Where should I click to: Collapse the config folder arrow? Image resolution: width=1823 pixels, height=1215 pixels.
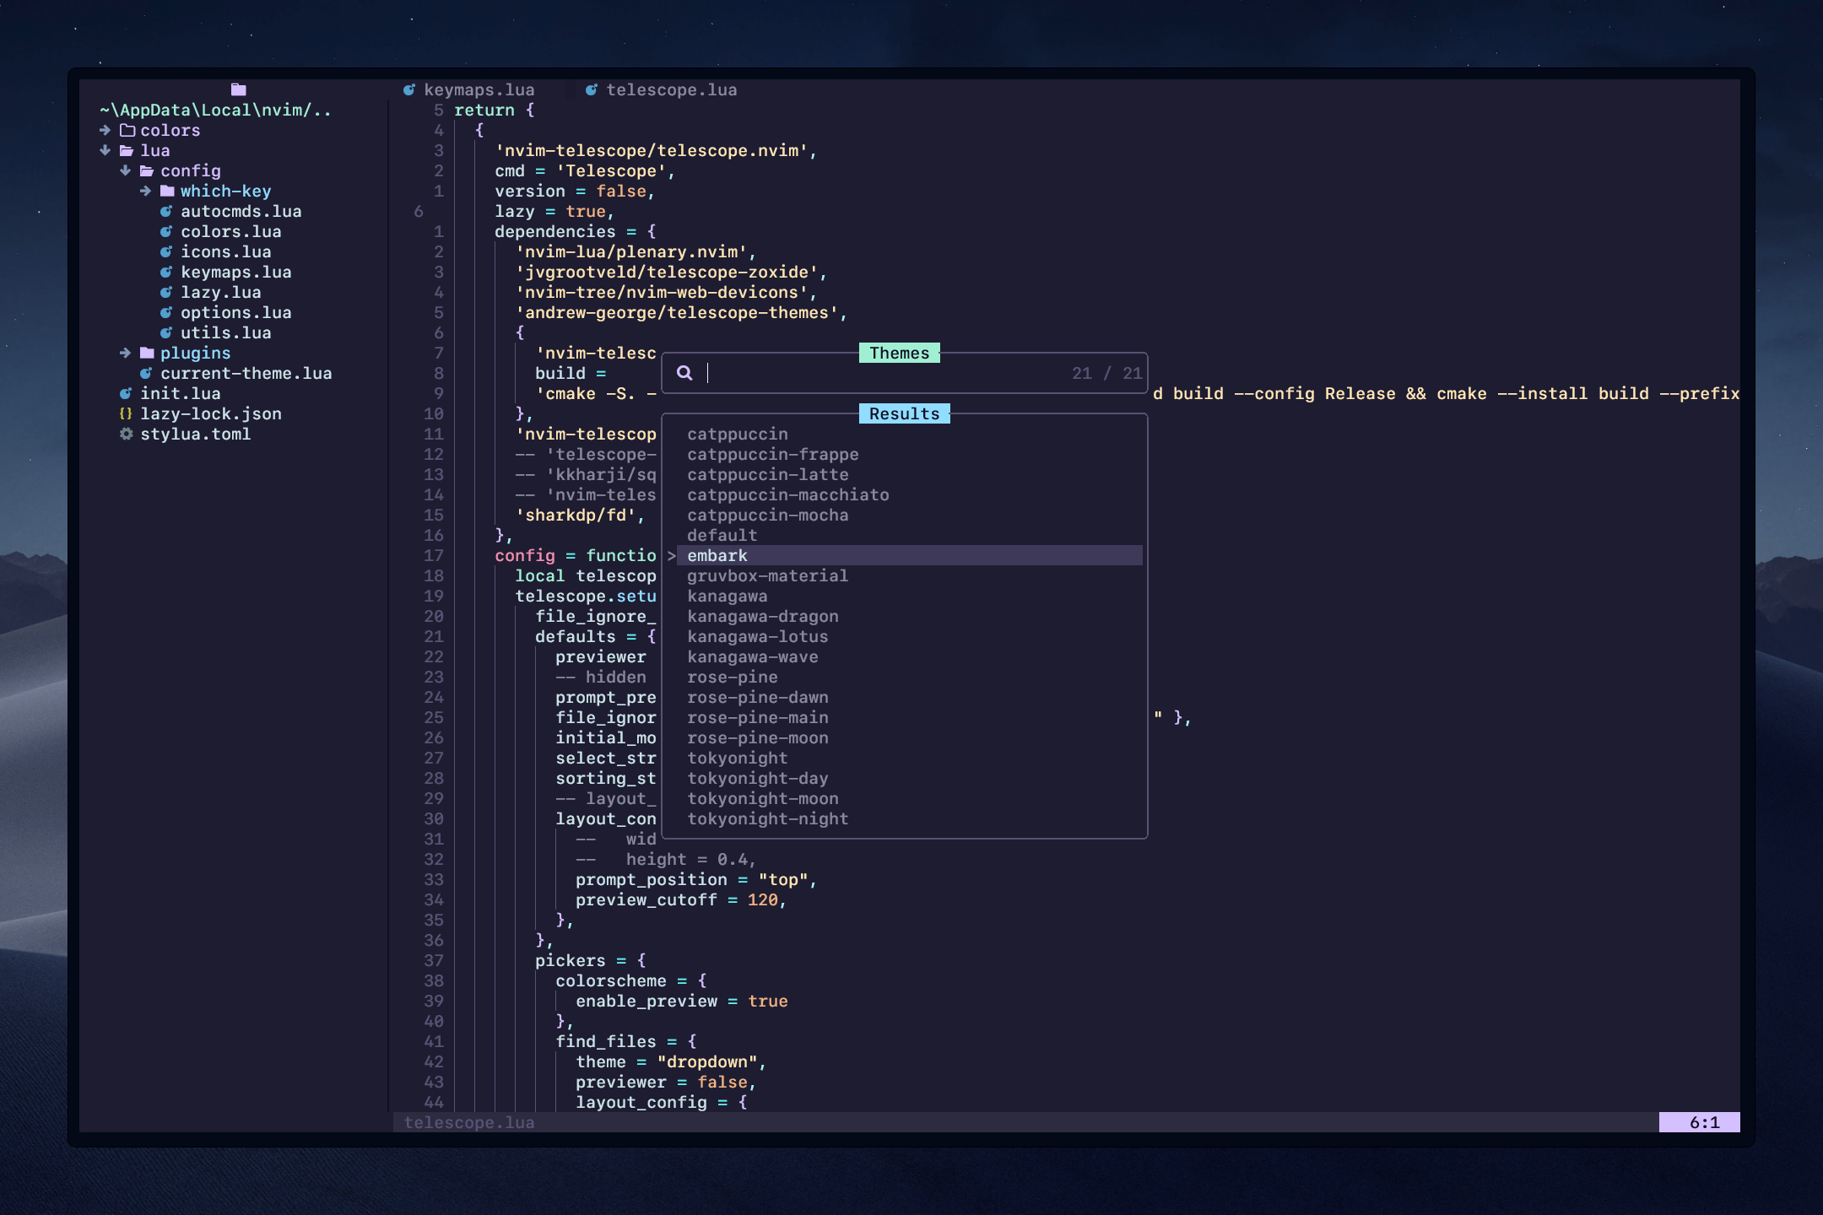click(x=126, y=171)
